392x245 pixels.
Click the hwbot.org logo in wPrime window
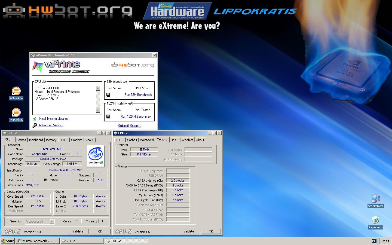pyautogui.click(x=132, y=65)
